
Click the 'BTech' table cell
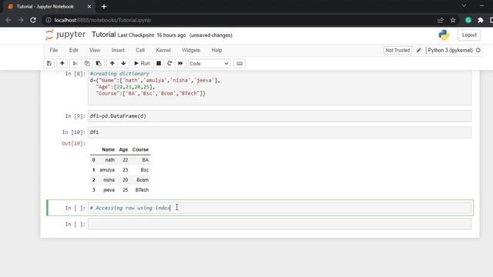click(142, 190)
